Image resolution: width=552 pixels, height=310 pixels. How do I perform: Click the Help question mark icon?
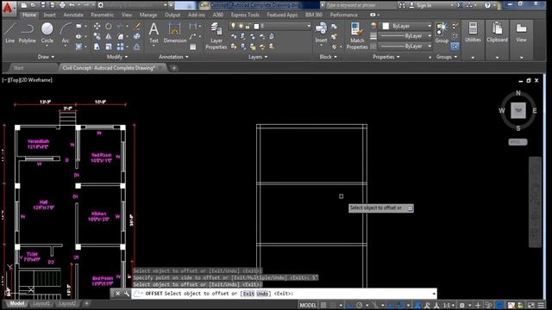(x=487, y=5)
